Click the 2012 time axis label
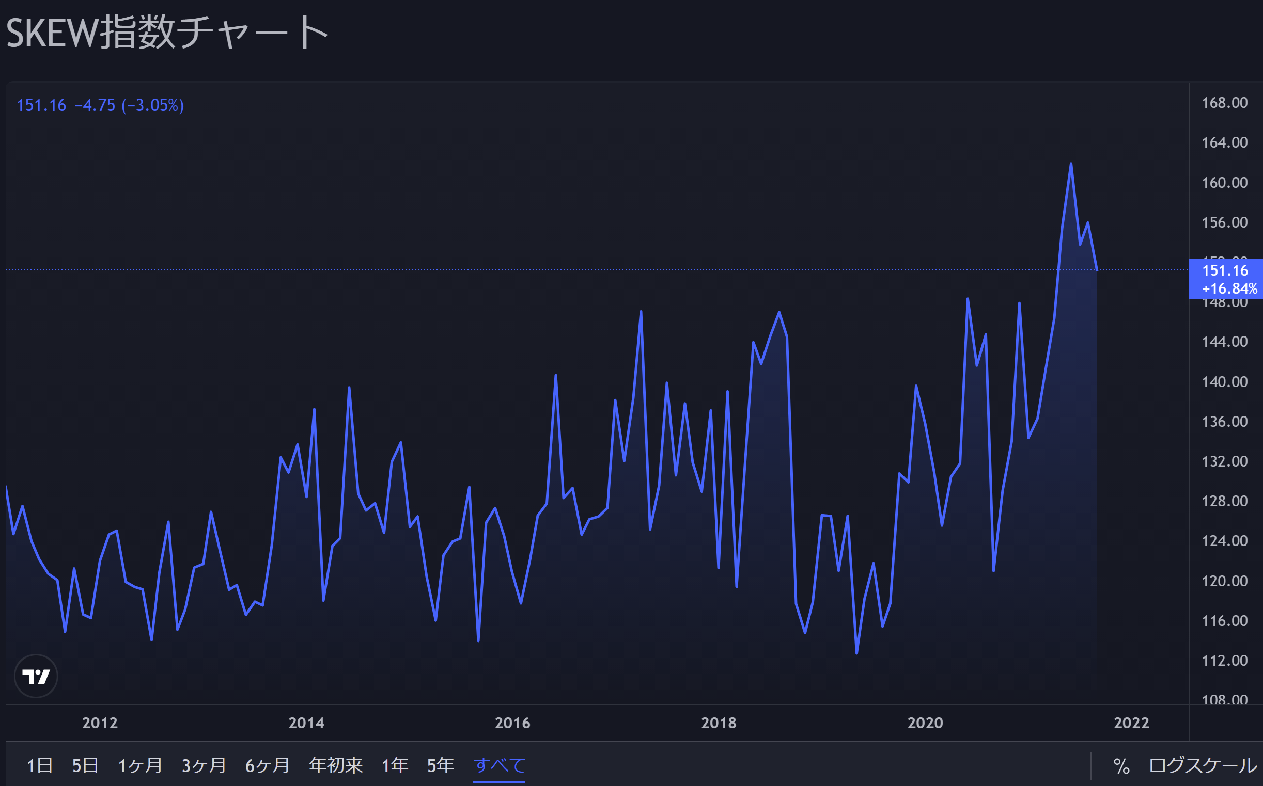Image resolution: width=1263 pixels, height=786 pixels. pos(100,723)
